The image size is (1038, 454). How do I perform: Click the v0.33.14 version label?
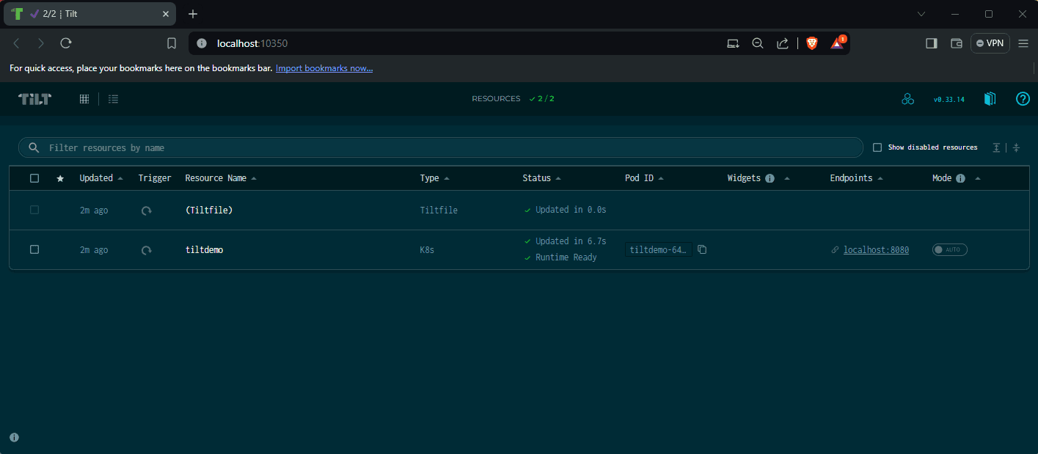949,100
